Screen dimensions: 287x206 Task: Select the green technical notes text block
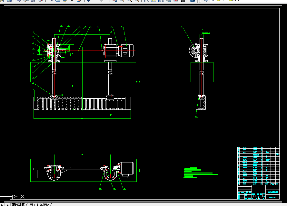(201, 173)
